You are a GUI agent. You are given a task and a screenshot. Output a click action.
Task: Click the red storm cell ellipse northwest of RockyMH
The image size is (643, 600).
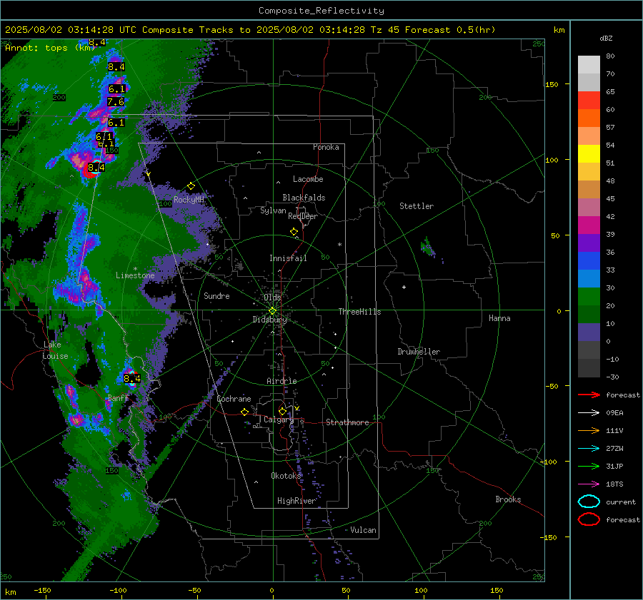pyautogui.click(x=91, y=170)
